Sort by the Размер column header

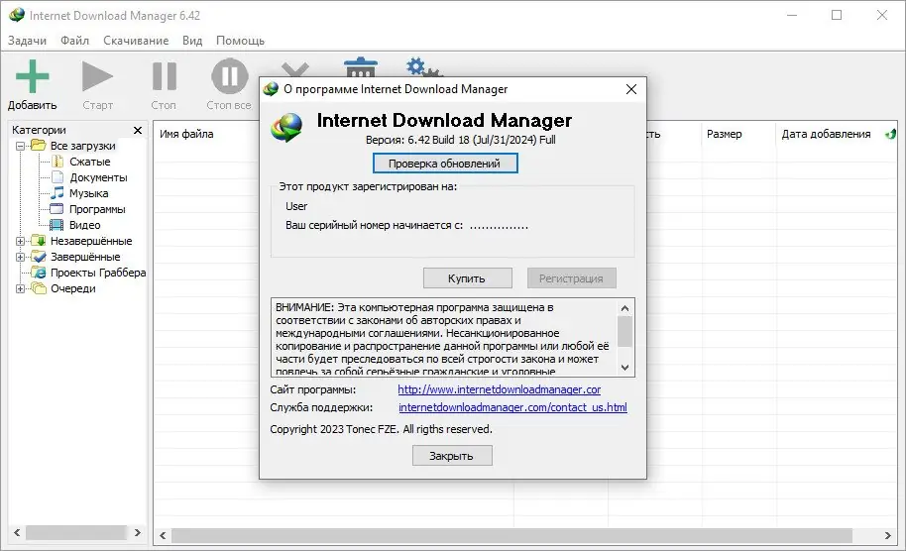[x=724, y=134]
